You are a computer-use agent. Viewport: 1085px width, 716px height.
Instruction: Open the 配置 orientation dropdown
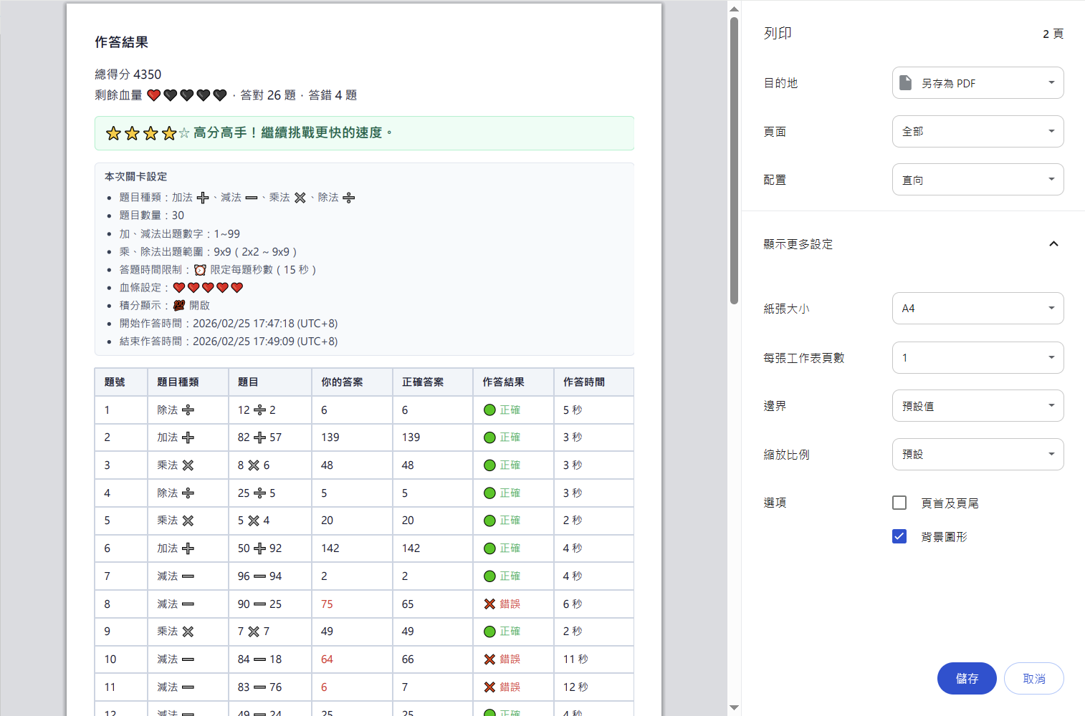978,179
